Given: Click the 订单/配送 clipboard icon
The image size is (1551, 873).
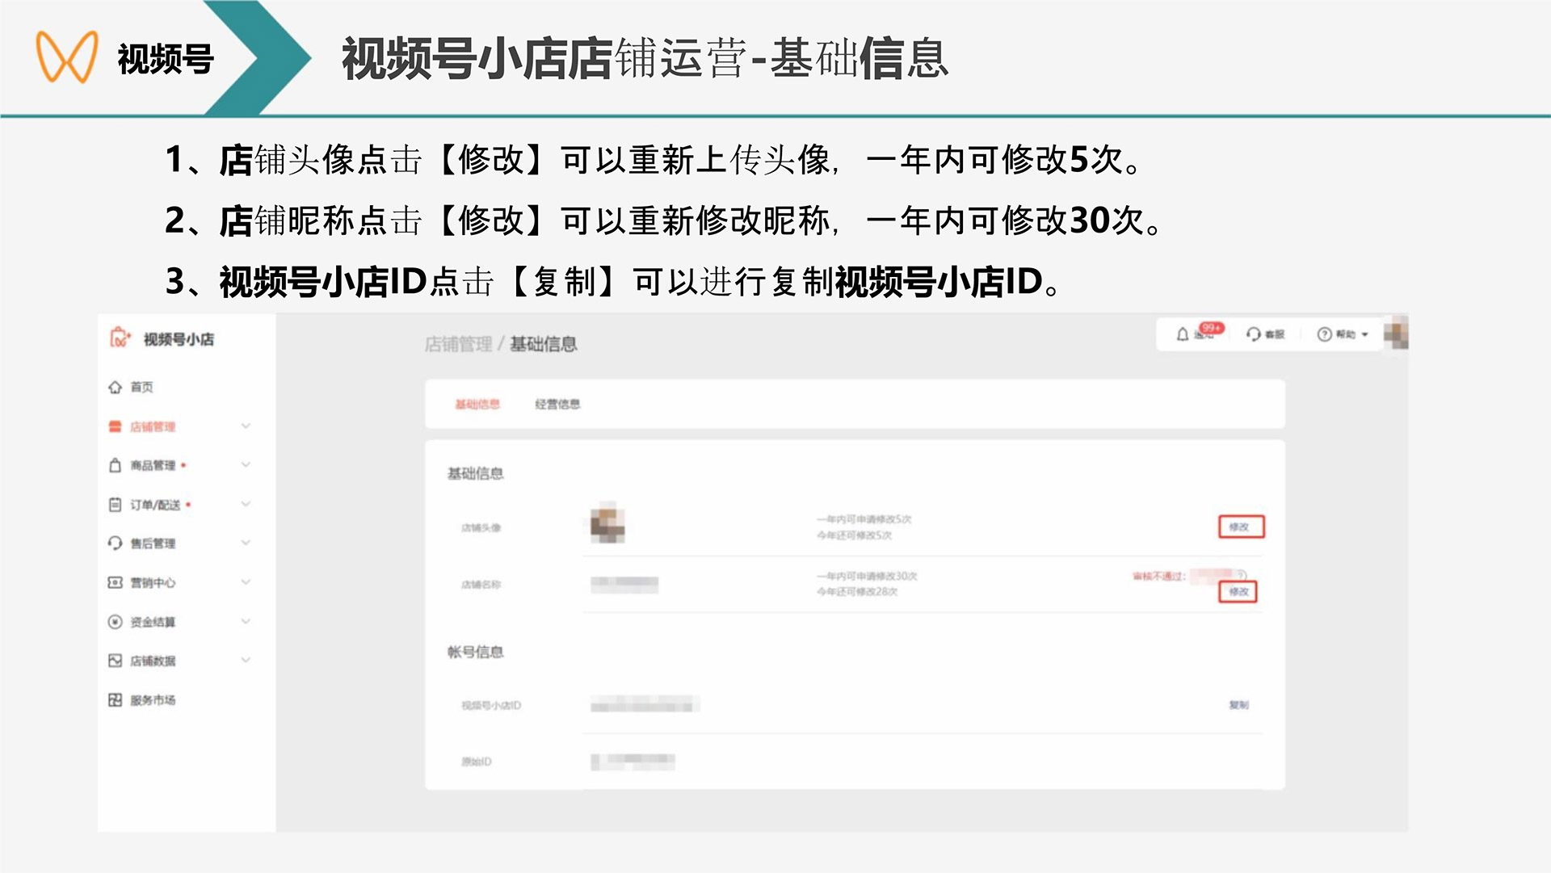Looking at the screenshot, I should pos(115,505).
